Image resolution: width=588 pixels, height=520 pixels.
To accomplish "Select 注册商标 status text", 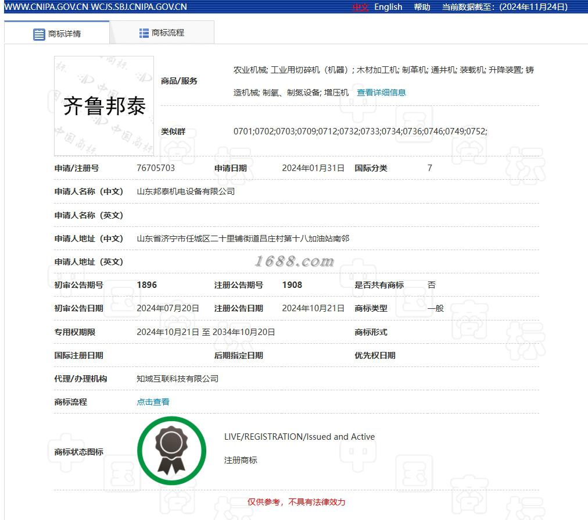I will 241,460.
